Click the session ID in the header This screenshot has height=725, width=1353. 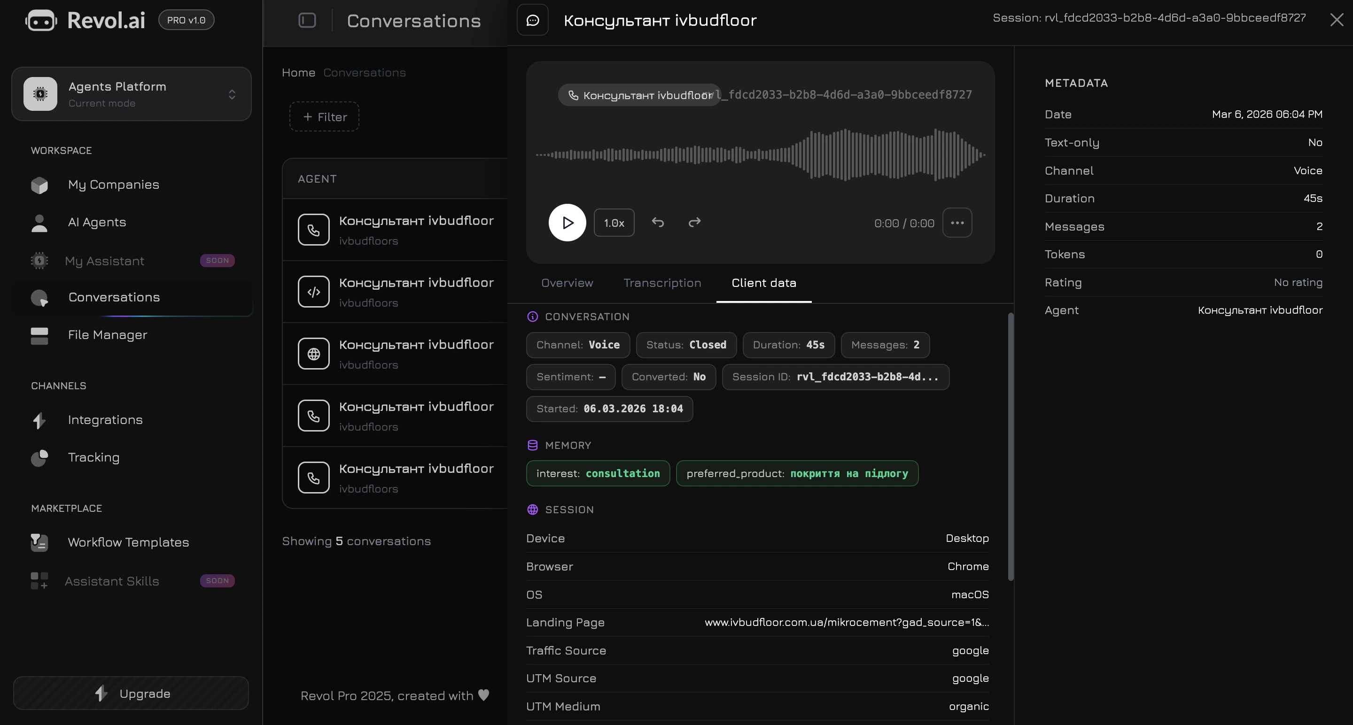click(x=1149, y=18)
